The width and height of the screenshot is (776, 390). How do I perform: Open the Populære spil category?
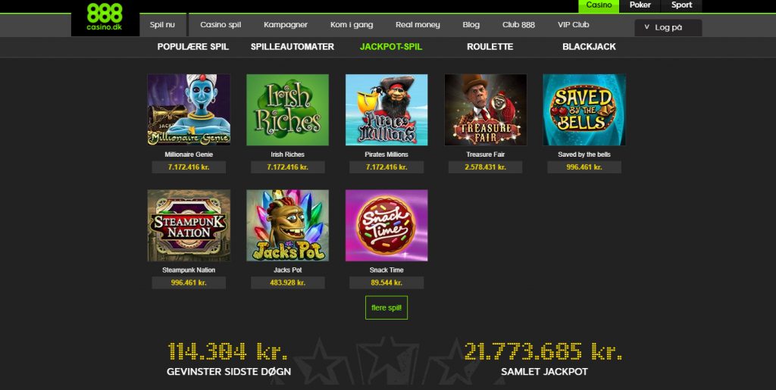click(193, 46)
